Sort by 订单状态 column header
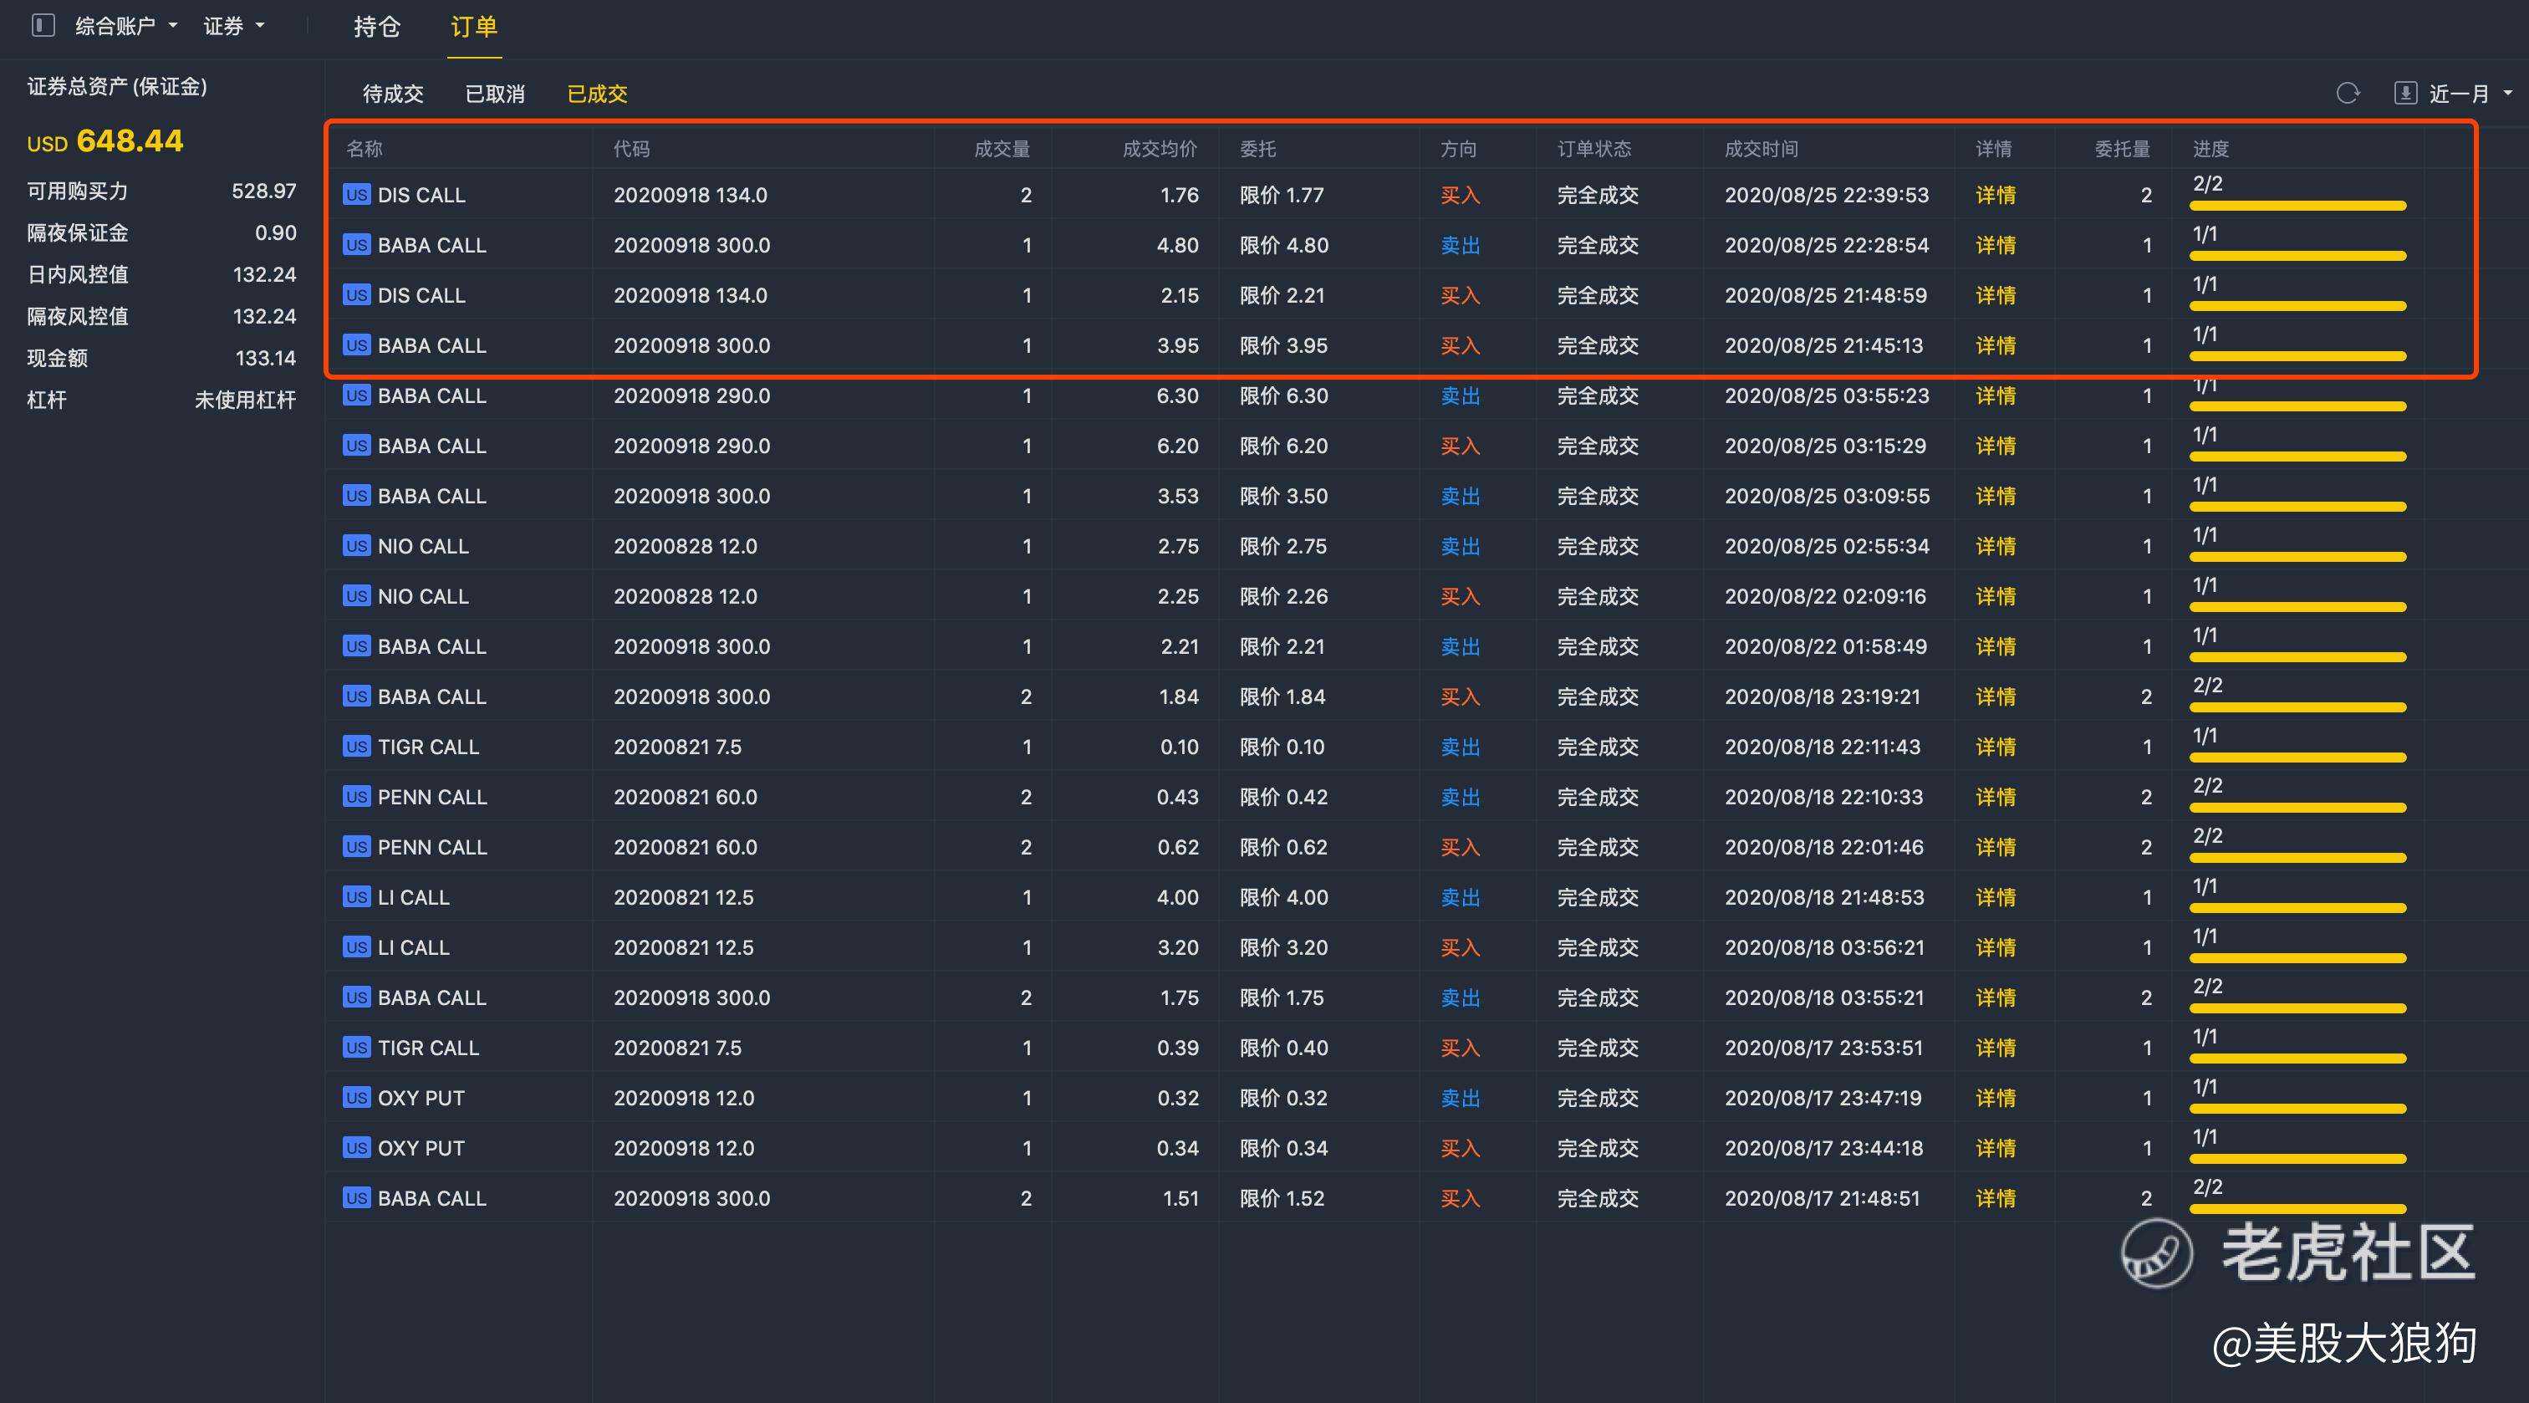The width and height of the screenshot is (2529, 1403). click(1594, 149)
